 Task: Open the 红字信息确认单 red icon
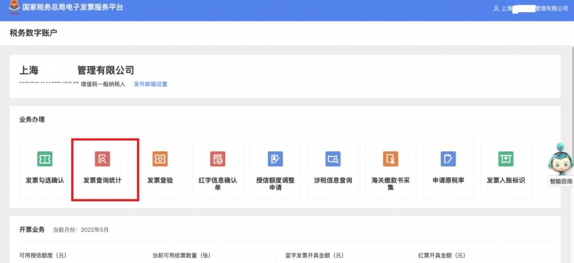tap(217, 158)
